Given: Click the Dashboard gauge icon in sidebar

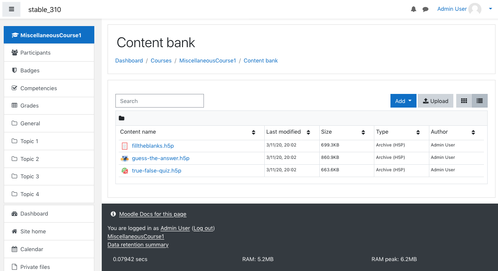Looking at the screenshot, I should [x=15, y=213].
